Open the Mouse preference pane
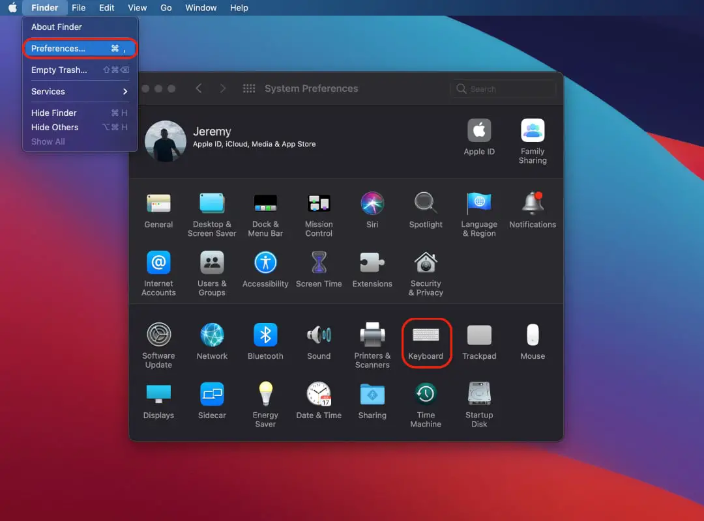This screenshot has width=704, height=521. pyautogui.click(x=533, y=341)
